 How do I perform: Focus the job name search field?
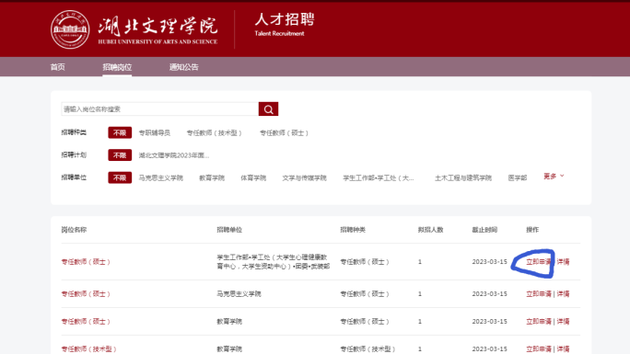160,109
